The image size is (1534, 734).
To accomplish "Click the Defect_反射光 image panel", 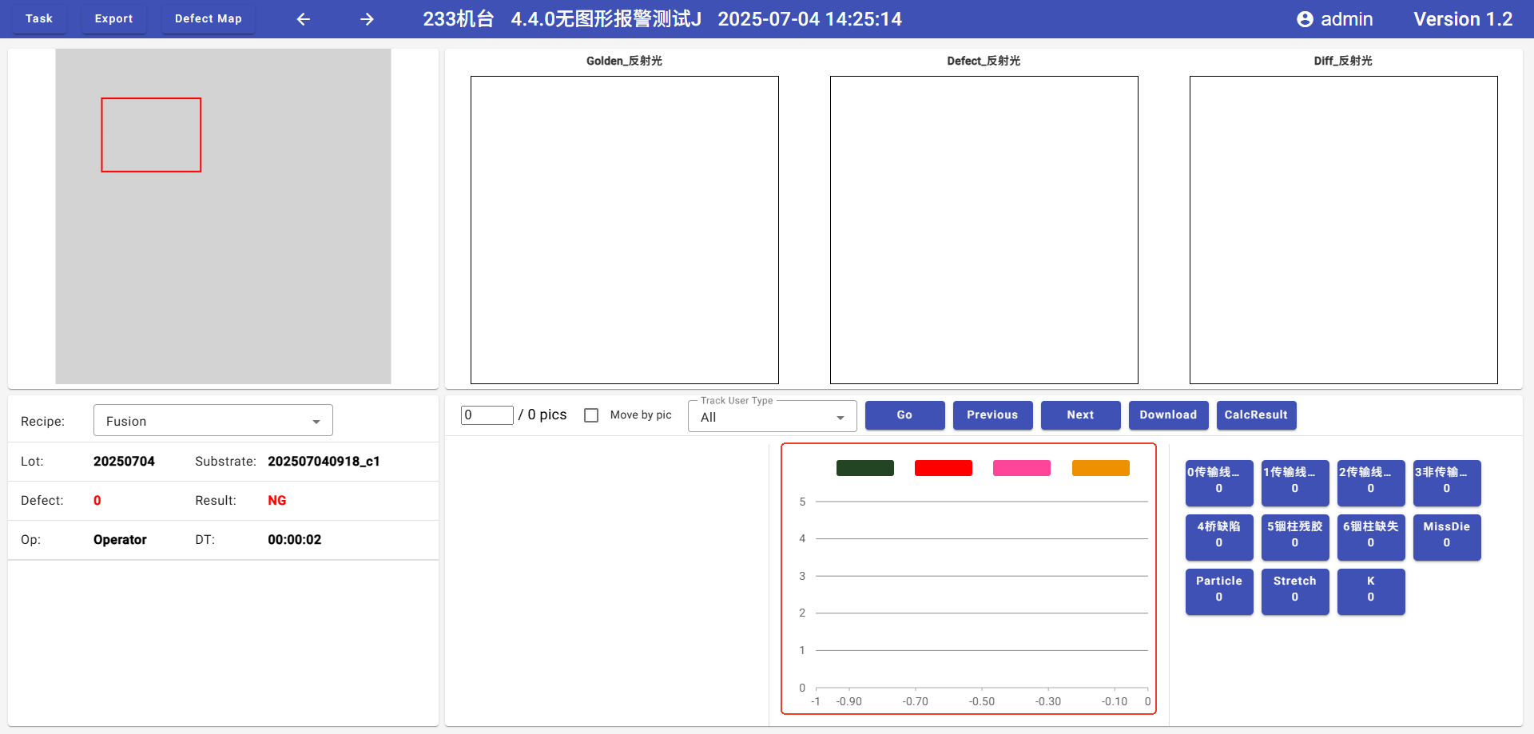I will 984,230.
